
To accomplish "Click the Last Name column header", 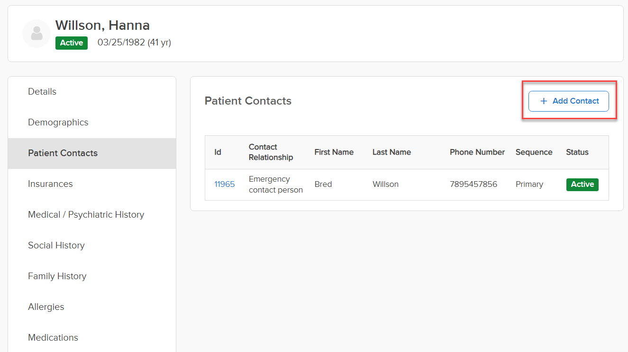I will click(391, 152).
